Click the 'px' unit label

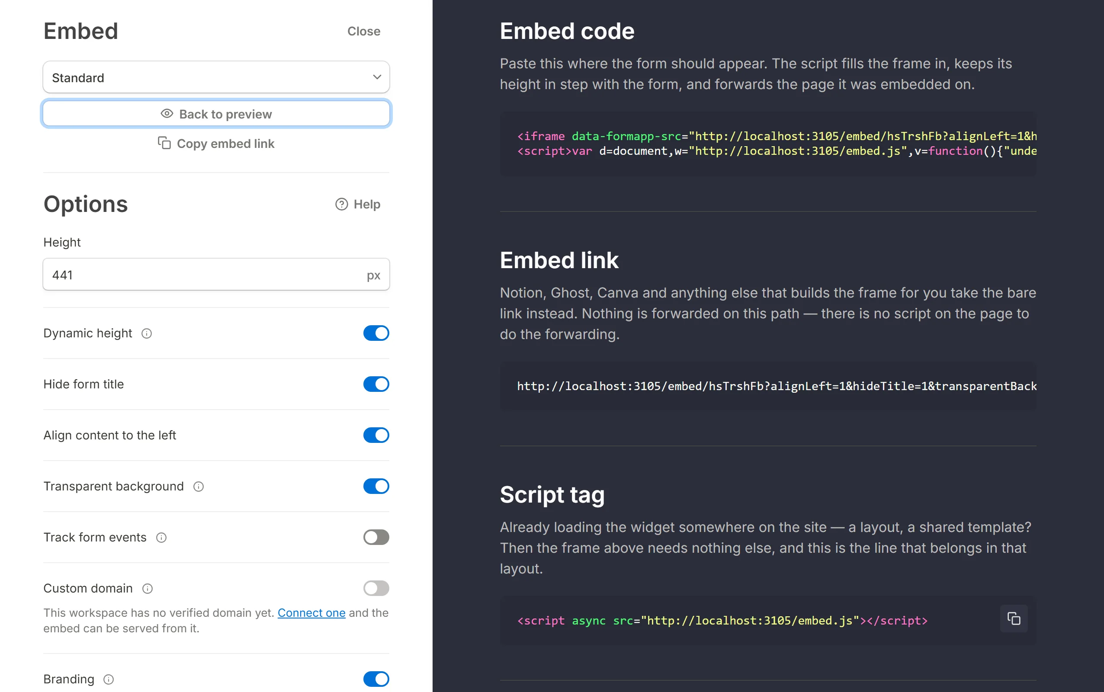373,275
